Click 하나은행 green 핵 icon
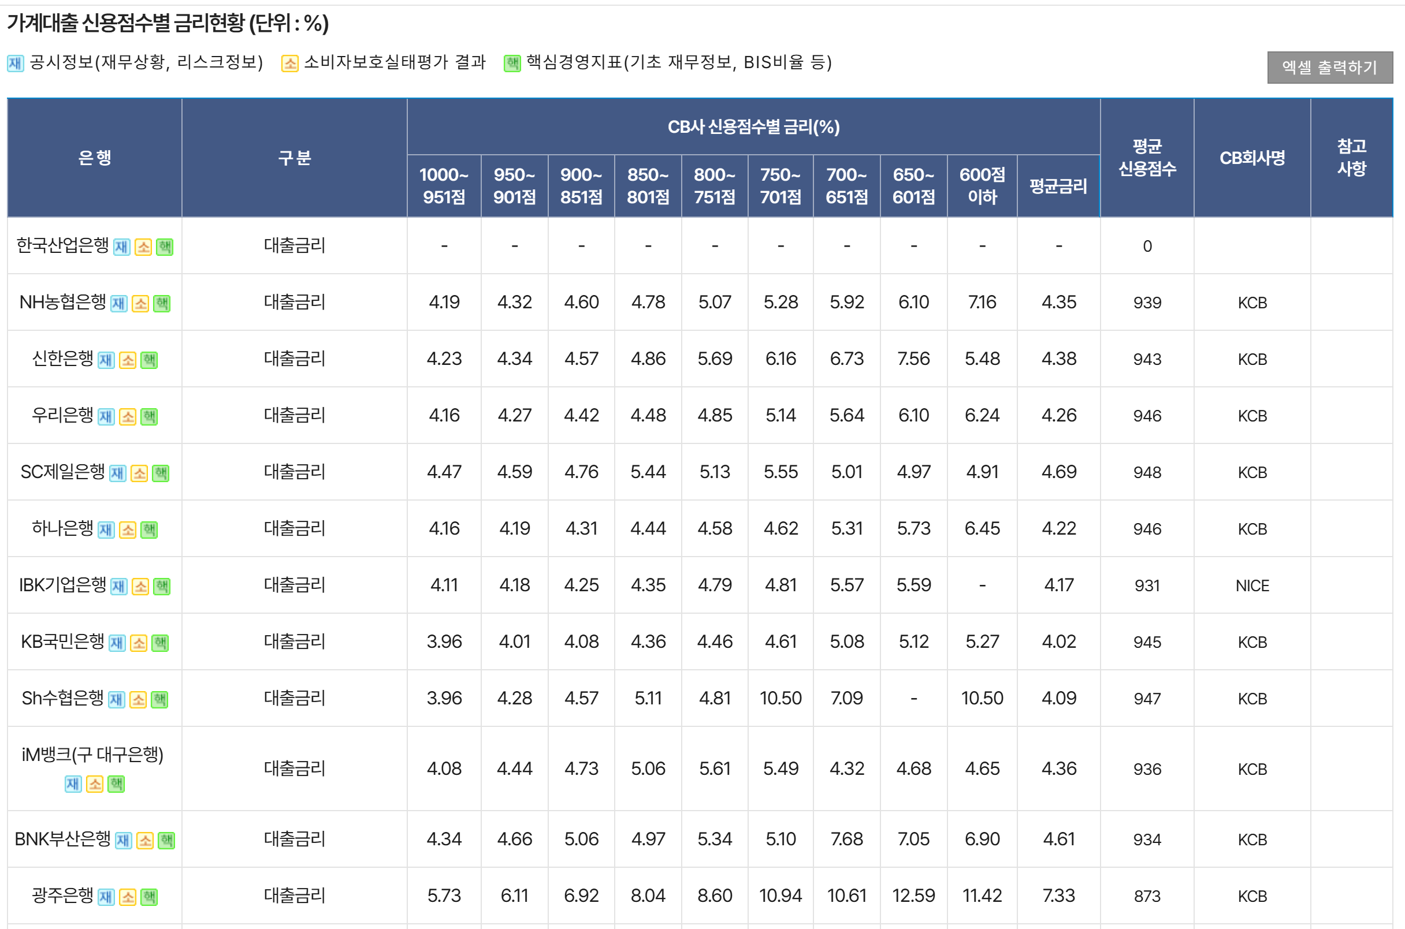The height and width of the screenshot is (929, 1405). coord(150,529)
